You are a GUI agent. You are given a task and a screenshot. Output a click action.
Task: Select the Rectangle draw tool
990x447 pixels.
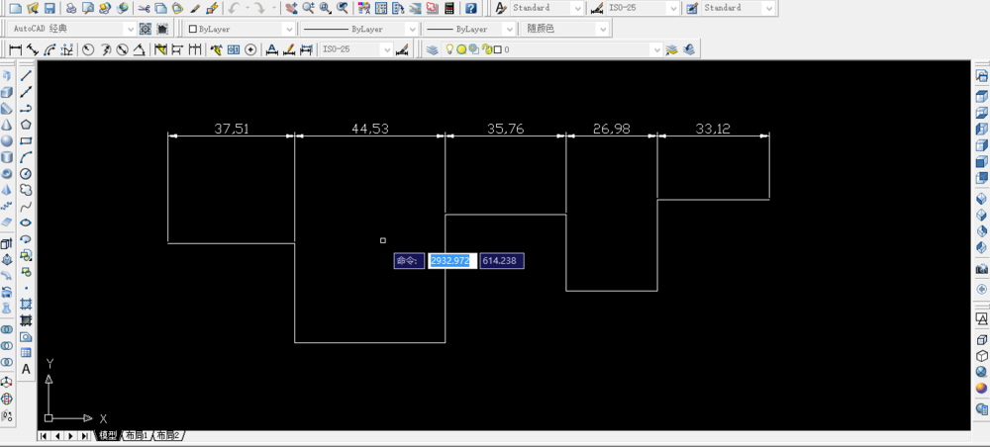pyautogui.click(x=26, y=141)
